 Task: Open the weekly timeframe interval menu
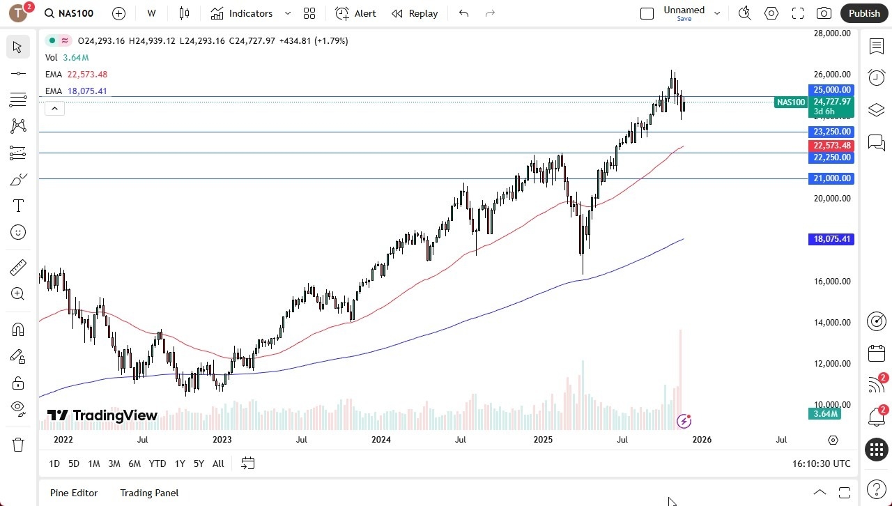click(151, 13)
